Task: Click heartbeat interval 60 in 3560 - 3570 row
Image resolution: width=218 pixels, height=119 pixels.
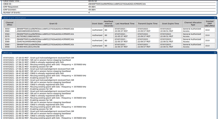Action: 108,35
